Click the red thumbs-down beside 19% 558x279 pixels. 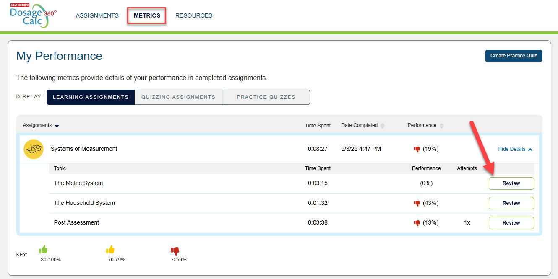pos(417,149)
